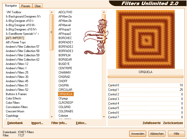Switch to the Navigator tab
The width and height of the screenshot is (187, 139).
click(11, 6)
